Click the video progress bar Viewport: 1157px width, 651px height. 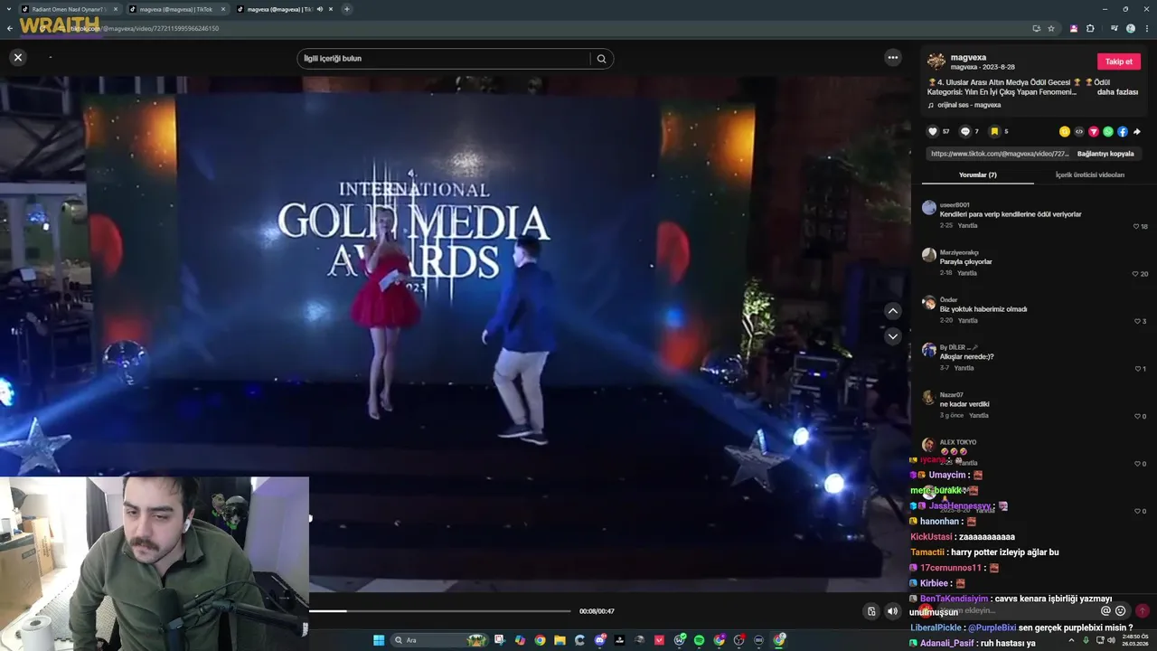coord(440,611)
